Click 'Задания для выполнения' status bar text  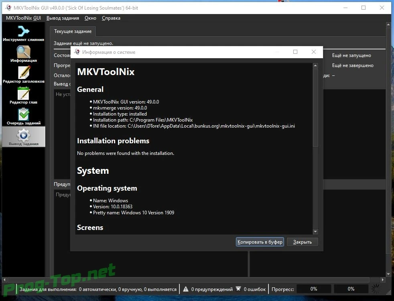48,289
